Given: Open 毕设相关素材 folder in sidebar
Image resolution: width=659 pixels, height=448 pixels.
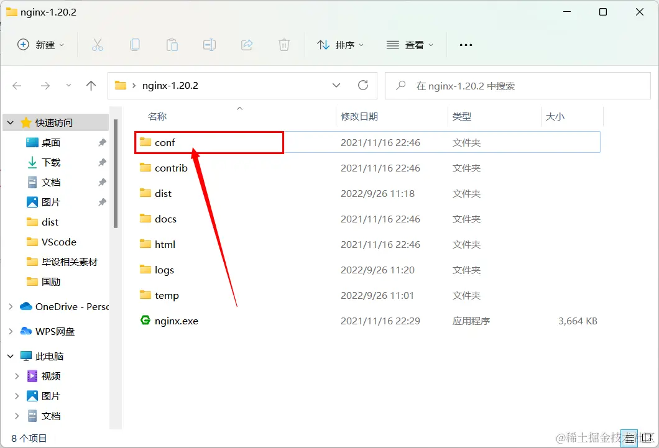Looking at the screenshot, I should tap(70, 262).
